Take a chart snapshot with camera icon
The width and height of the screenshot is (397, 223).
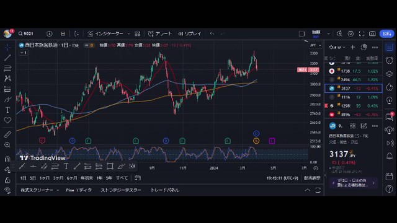tap(372, 33)
